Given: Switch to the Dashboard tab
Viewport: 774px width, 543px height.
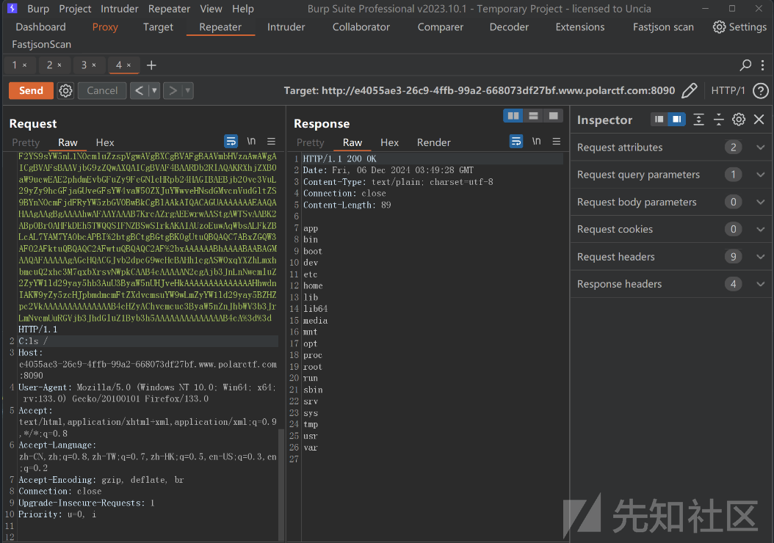Looking at the screenshot, I should [40, 27].
